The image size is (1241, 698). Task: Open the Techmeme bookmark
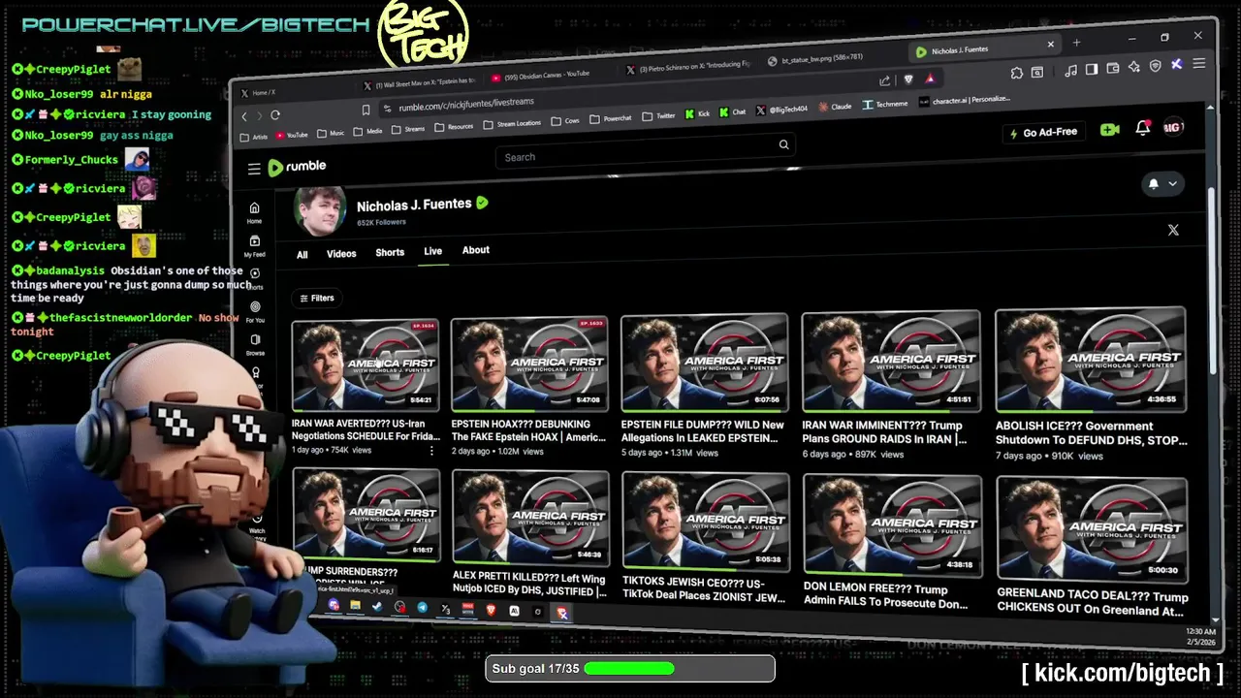pos(884,104)
